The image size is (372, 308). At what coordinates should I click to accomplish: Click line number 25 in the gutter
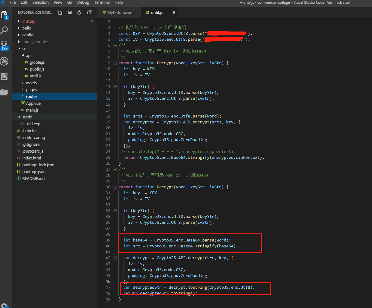(x=108, y=158)
